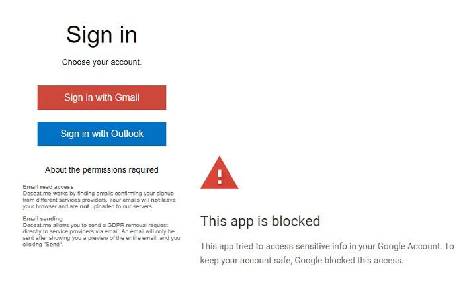Click the line "from different services providers"

pyautogui.click(x=99, y=198)
